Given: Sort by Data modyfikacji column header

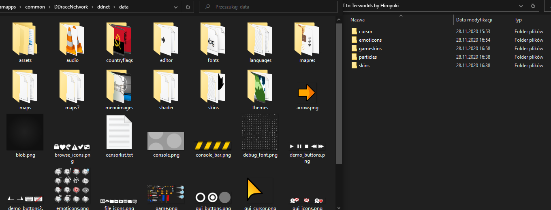Looking at the screenshot, I should coord(474,20).
